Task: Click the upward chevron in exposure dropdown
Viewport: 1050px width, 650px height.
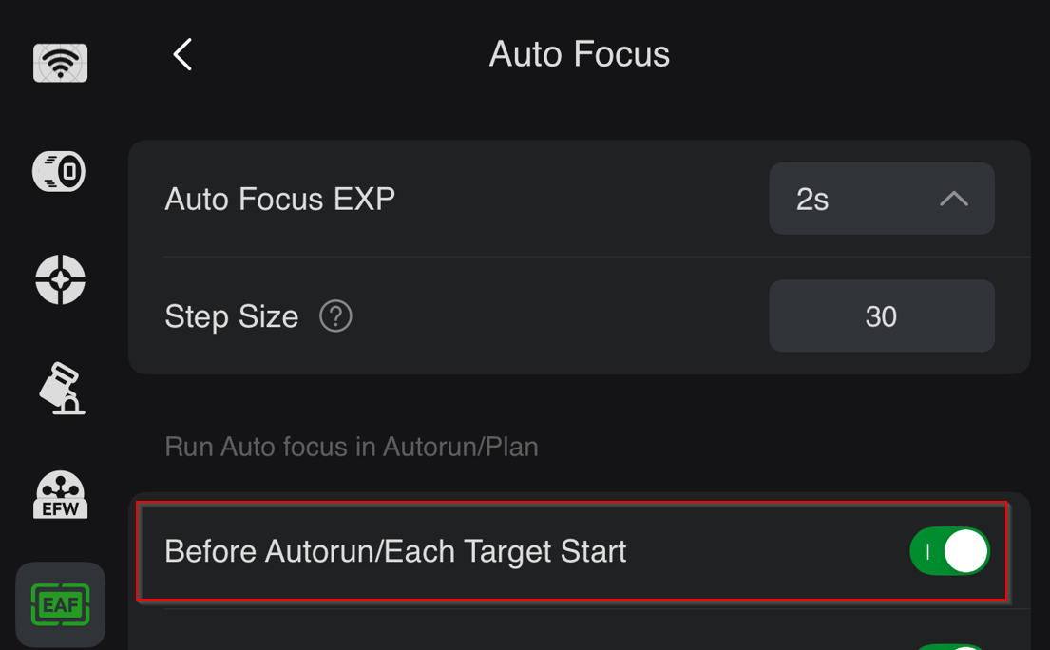Action: pos(954,199)
